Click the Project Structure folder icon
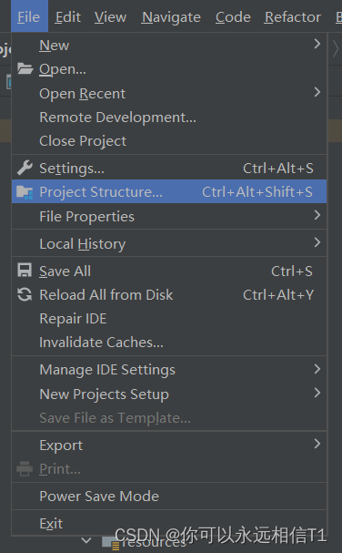Screen dimensions: 342x553 click(25, 192)
